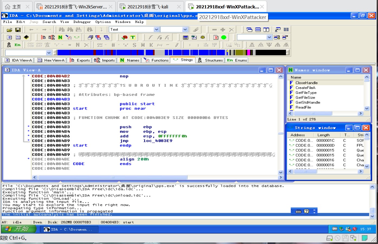Click the red-lined script page icon
Image resolution: width=378 pixels, height=244 pixels.
coord(216,37)
